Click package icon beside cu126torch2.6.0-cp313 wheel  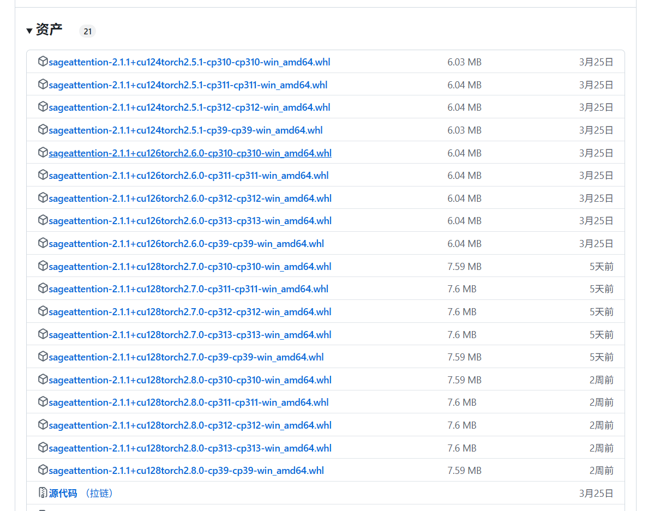tap(43, 220)
